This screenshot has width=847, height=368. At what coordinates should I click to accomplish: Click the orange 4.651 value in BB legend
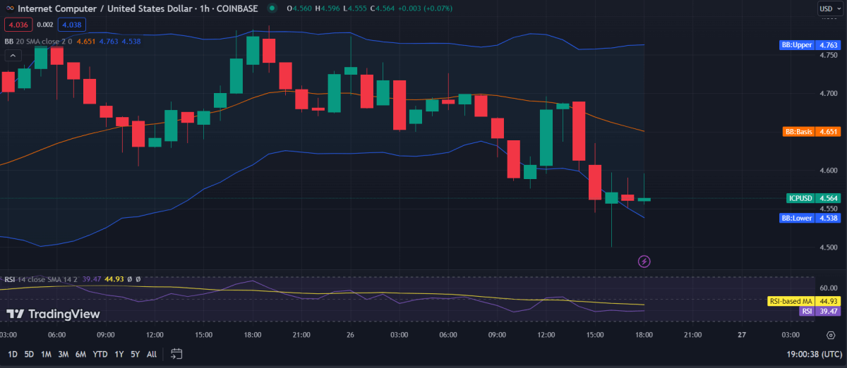[86, 42]
